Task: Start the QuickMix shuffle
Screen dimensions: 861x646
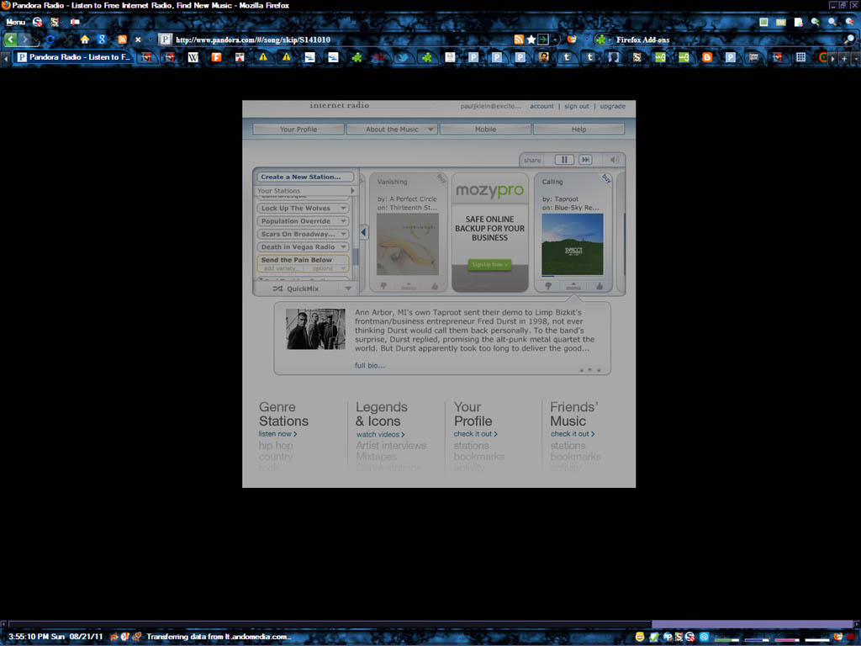Action: point(295,289)
